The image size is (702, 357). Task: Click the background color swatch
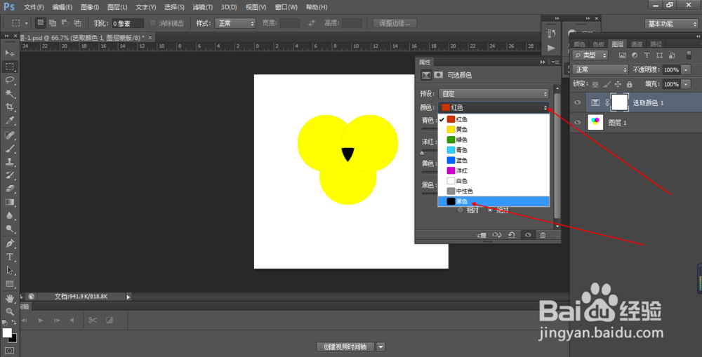[13, 339]
